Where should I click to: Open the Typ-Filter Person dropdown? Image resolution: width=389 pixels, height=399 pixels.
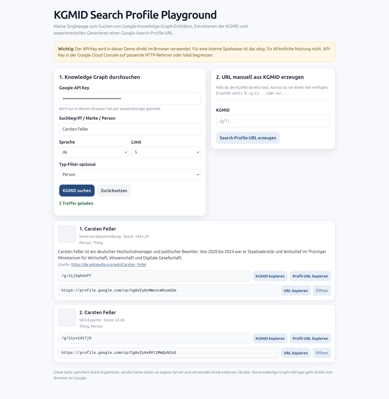130,174
